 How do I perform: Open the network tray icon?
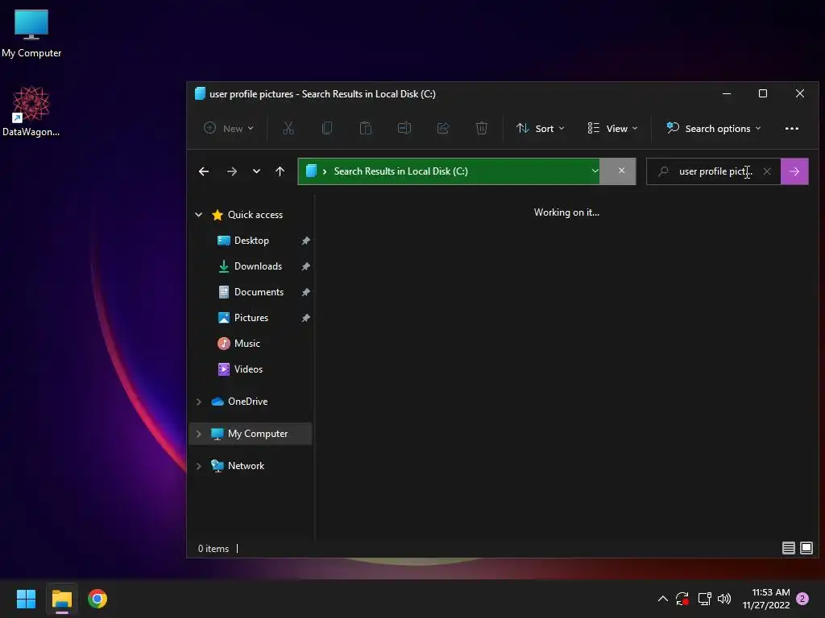704,599
